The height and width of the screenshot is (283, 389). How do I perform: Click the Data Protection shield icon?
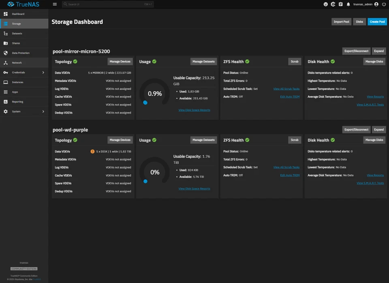(6, 53)
